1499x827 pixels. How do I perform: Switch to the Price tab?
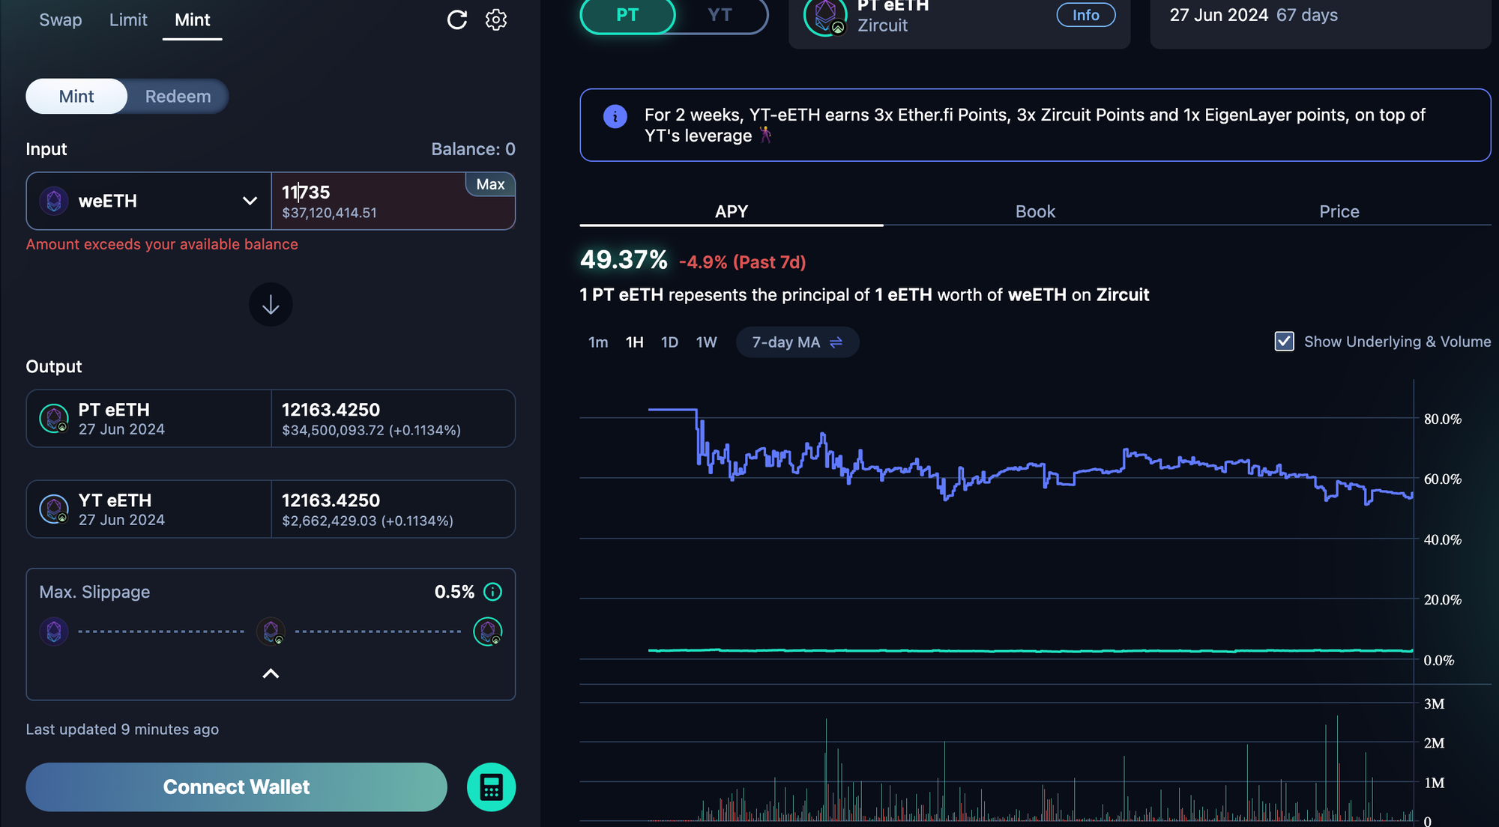coord(1339,212)
